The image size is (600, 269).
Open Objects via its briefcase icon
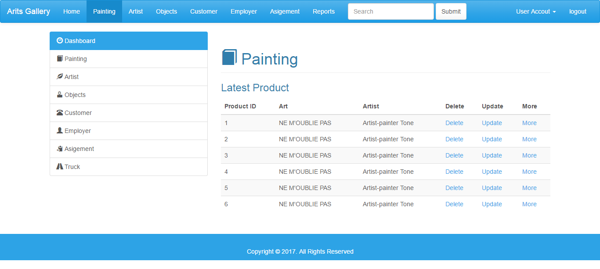pos(60,94)
